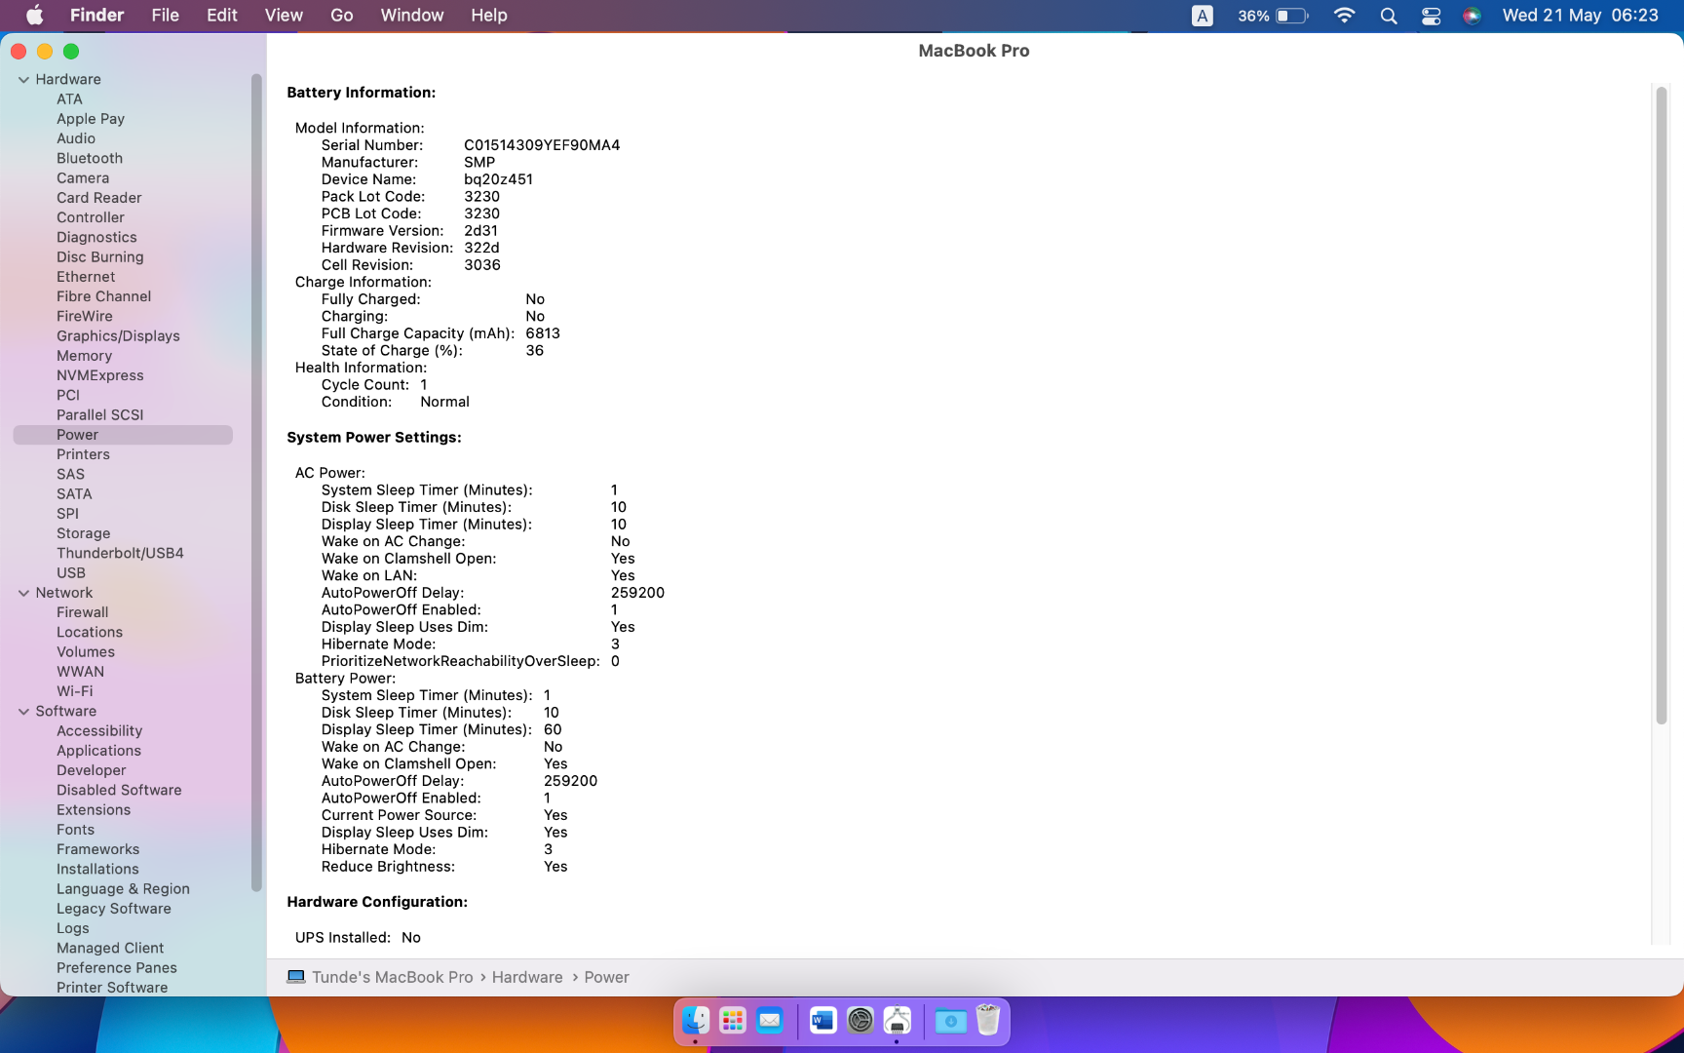Select ATA in the sidebar

tap(69, 99)
